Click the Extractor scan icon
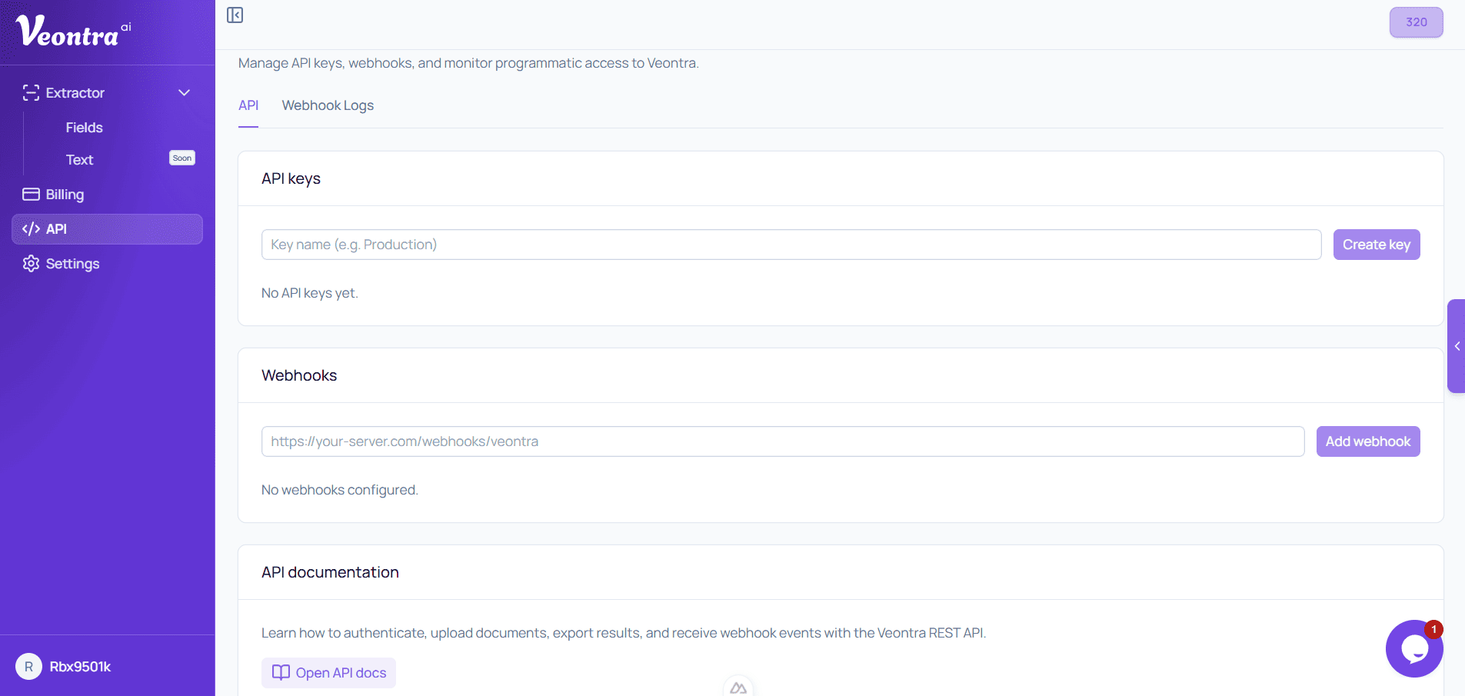 (31, 93)
